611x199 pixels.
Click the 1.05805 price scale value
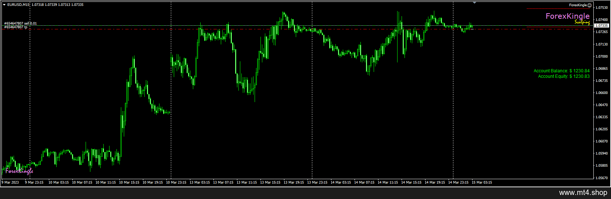601,166
